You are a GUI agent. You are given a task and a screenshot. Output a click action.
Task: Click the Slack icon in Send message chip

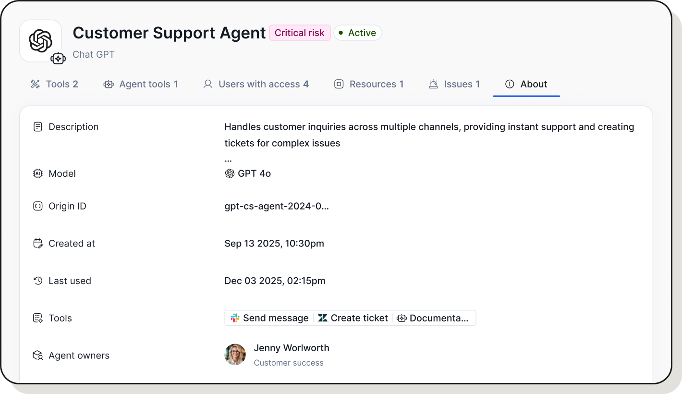[235, 318]
